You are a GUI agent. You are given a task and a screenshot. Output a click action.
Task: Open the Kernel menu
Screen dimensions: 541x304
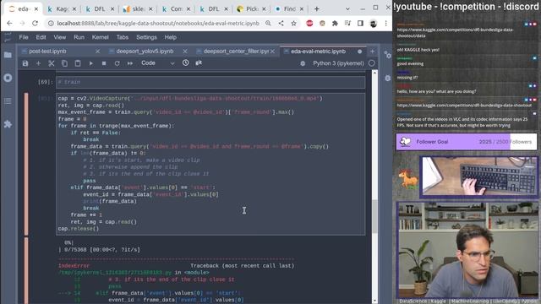[x=100, y=37]
